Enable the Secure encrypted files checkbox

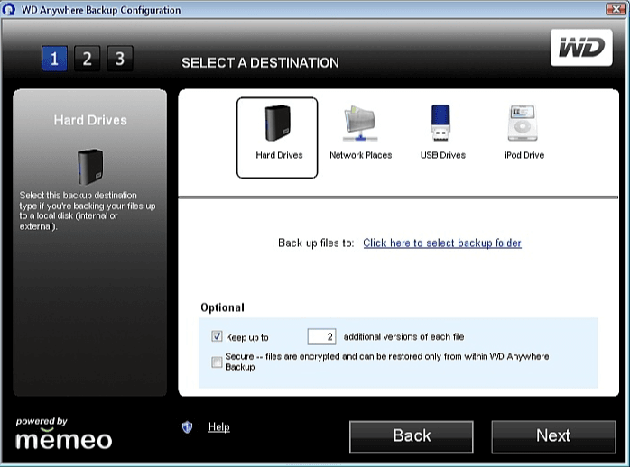pos(217,362)
